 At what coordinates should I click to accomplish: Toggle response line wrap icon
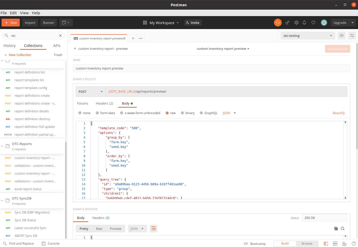pos(154,229)
